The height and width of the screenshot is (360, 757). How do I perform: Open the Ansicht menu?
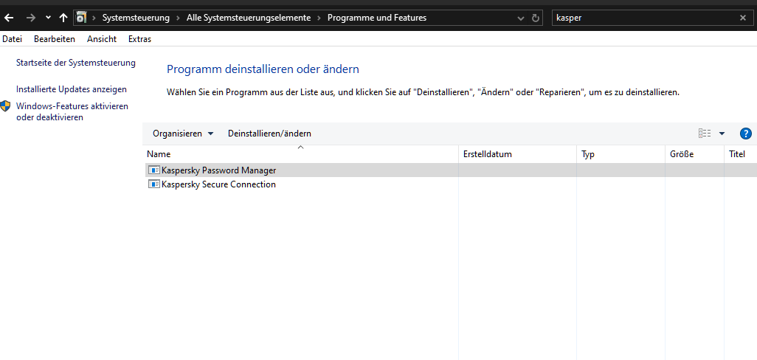[102, 39]
